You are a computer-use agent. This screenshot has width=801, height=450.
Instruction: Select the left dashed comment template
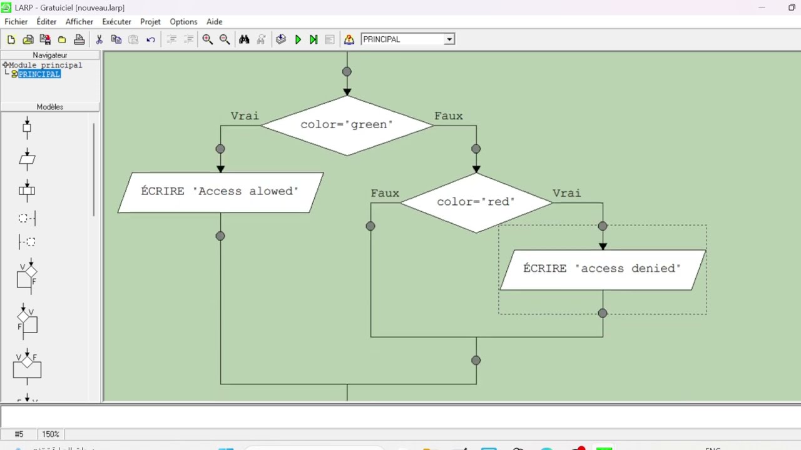27,217
